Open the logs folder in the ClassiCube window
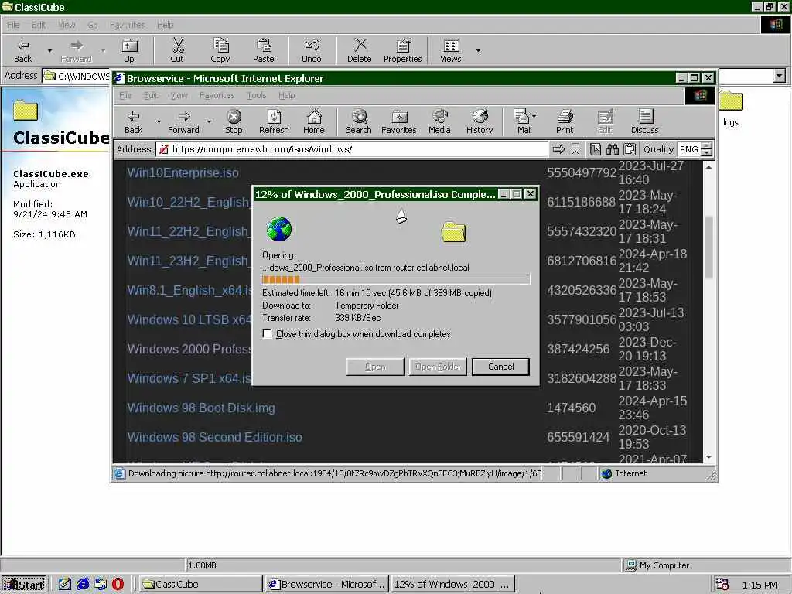 (731, 108)
